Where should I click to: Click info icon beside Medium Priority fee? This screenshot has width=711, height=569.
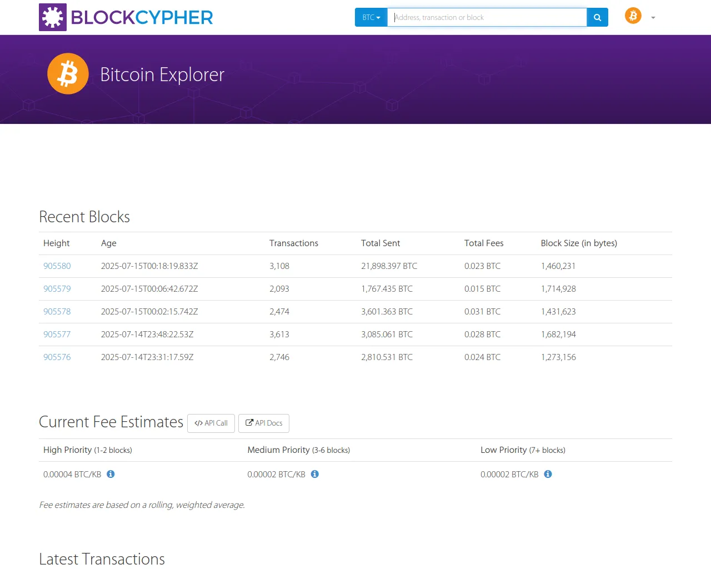(315, 474)
